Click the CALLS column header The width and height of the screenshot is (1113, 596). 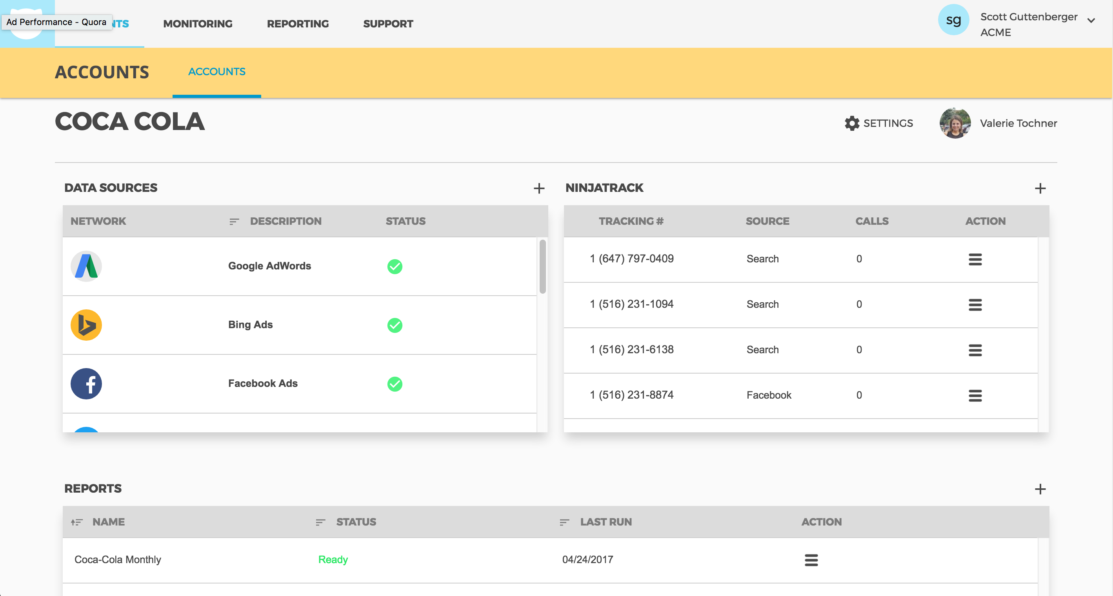(x=871, y=221)
